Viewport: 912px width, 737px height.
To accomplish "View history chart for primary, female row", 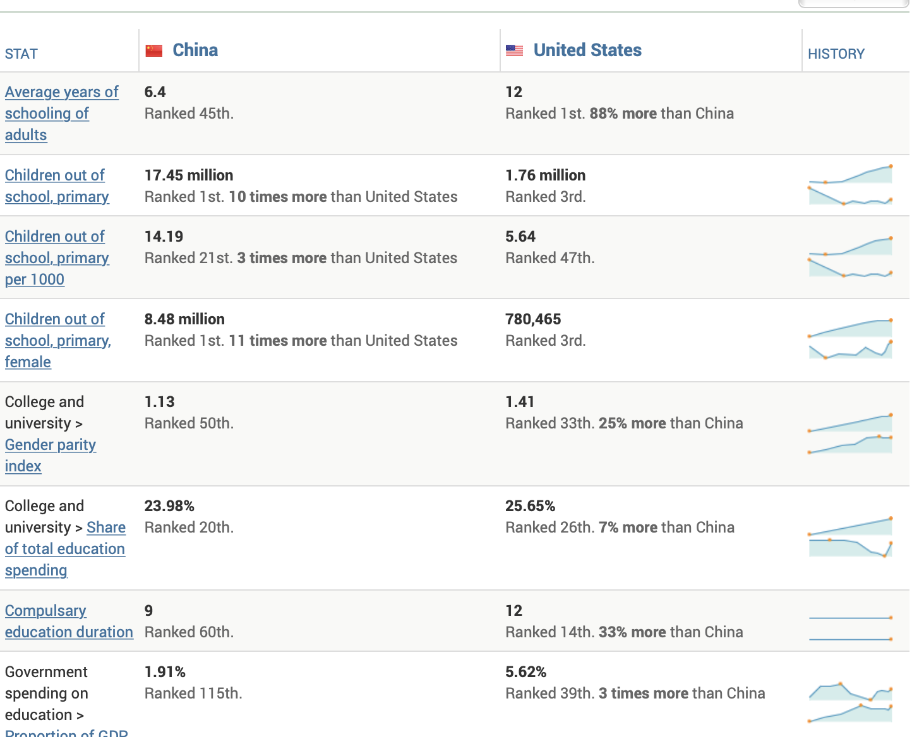I will (850, 339).
